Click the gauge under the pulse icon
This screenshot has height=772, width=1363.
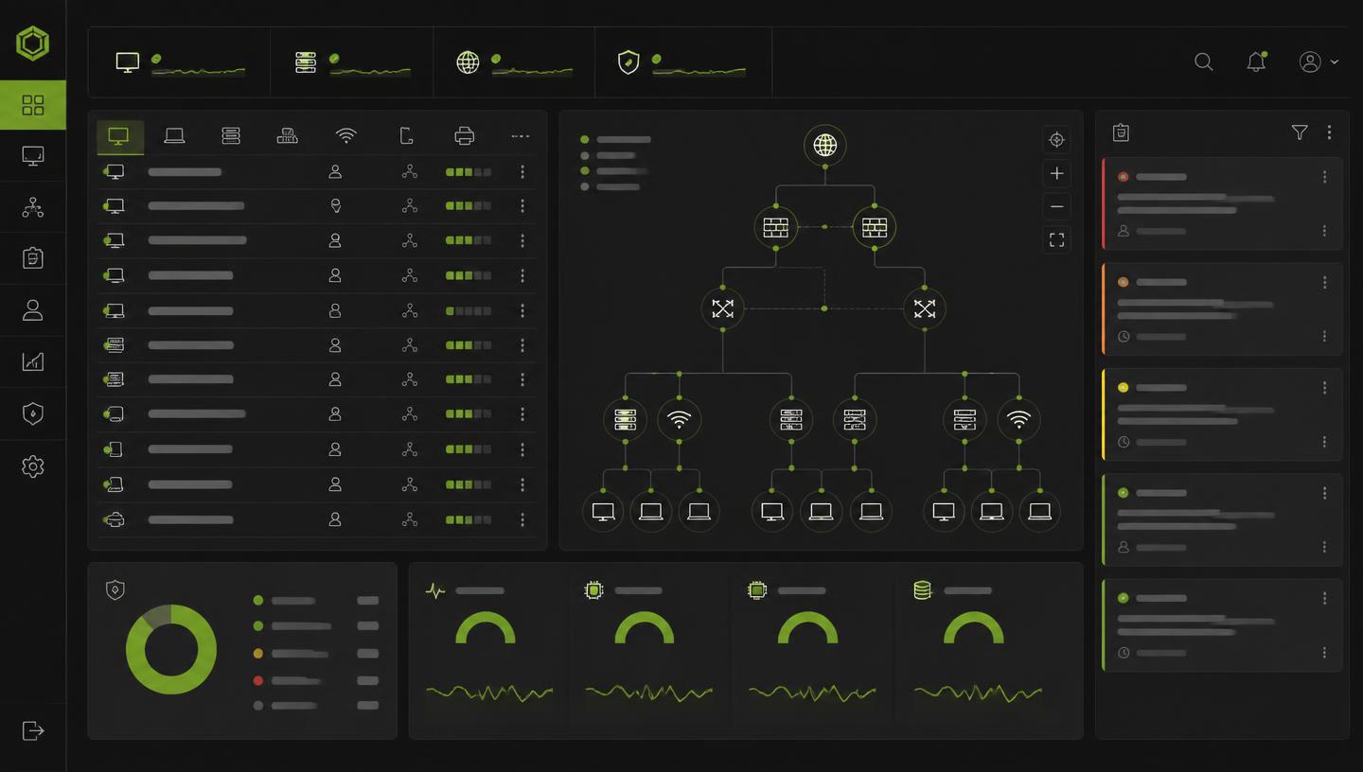486,628
